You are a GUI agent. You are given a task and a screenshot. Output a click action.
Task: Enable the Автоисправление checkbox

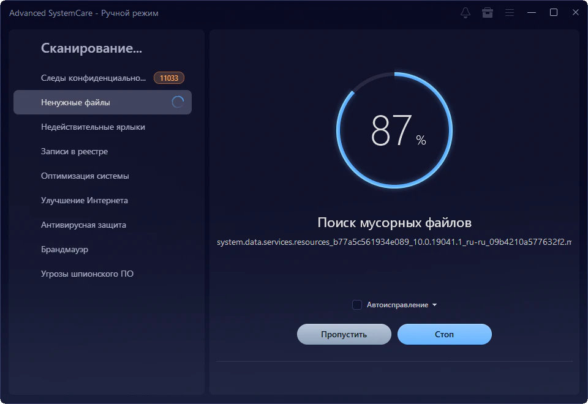pos(357,305)
